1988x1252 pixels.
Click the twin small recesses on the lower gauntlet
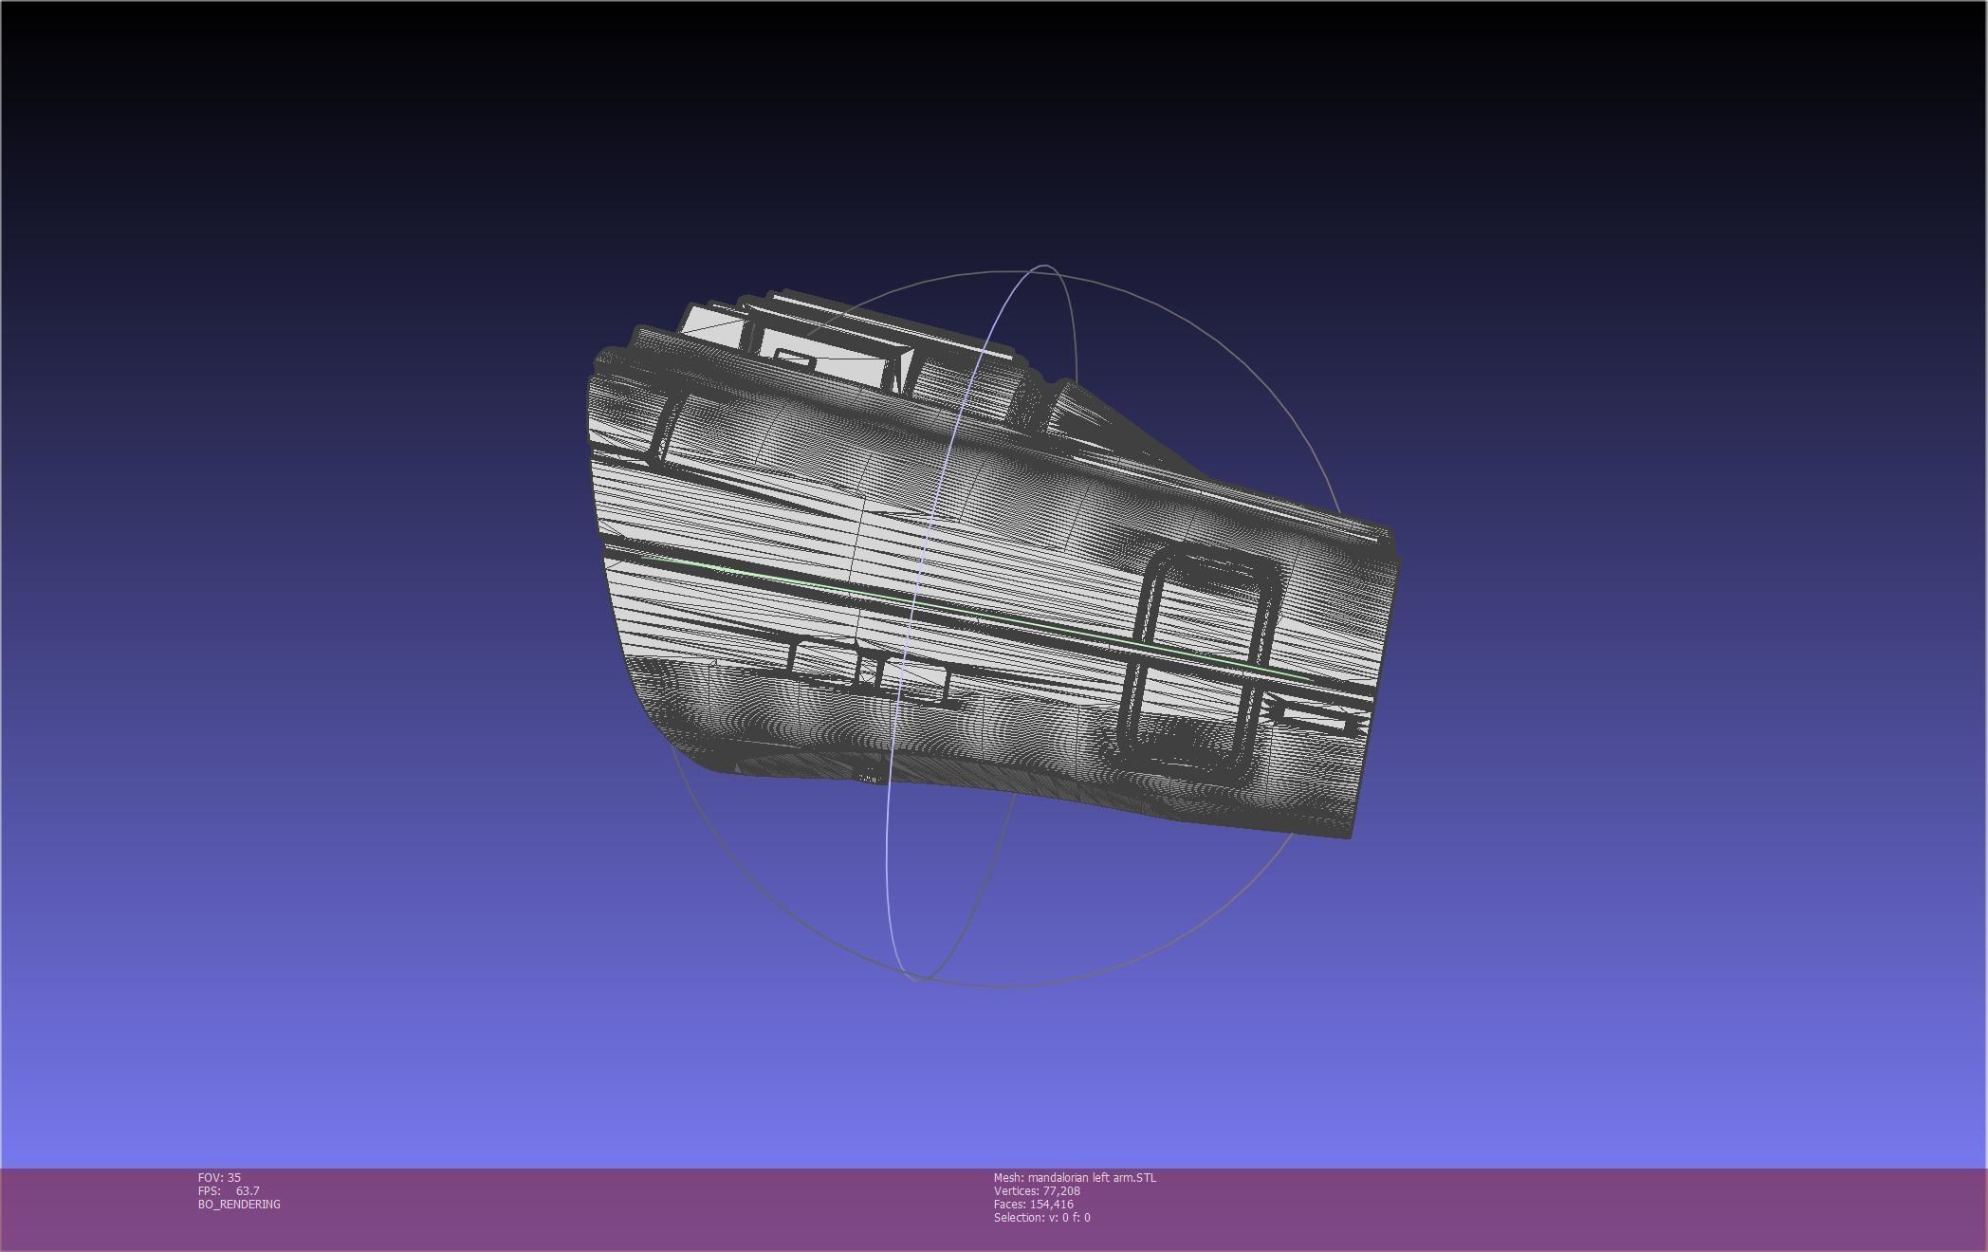(x=868, y=669)
